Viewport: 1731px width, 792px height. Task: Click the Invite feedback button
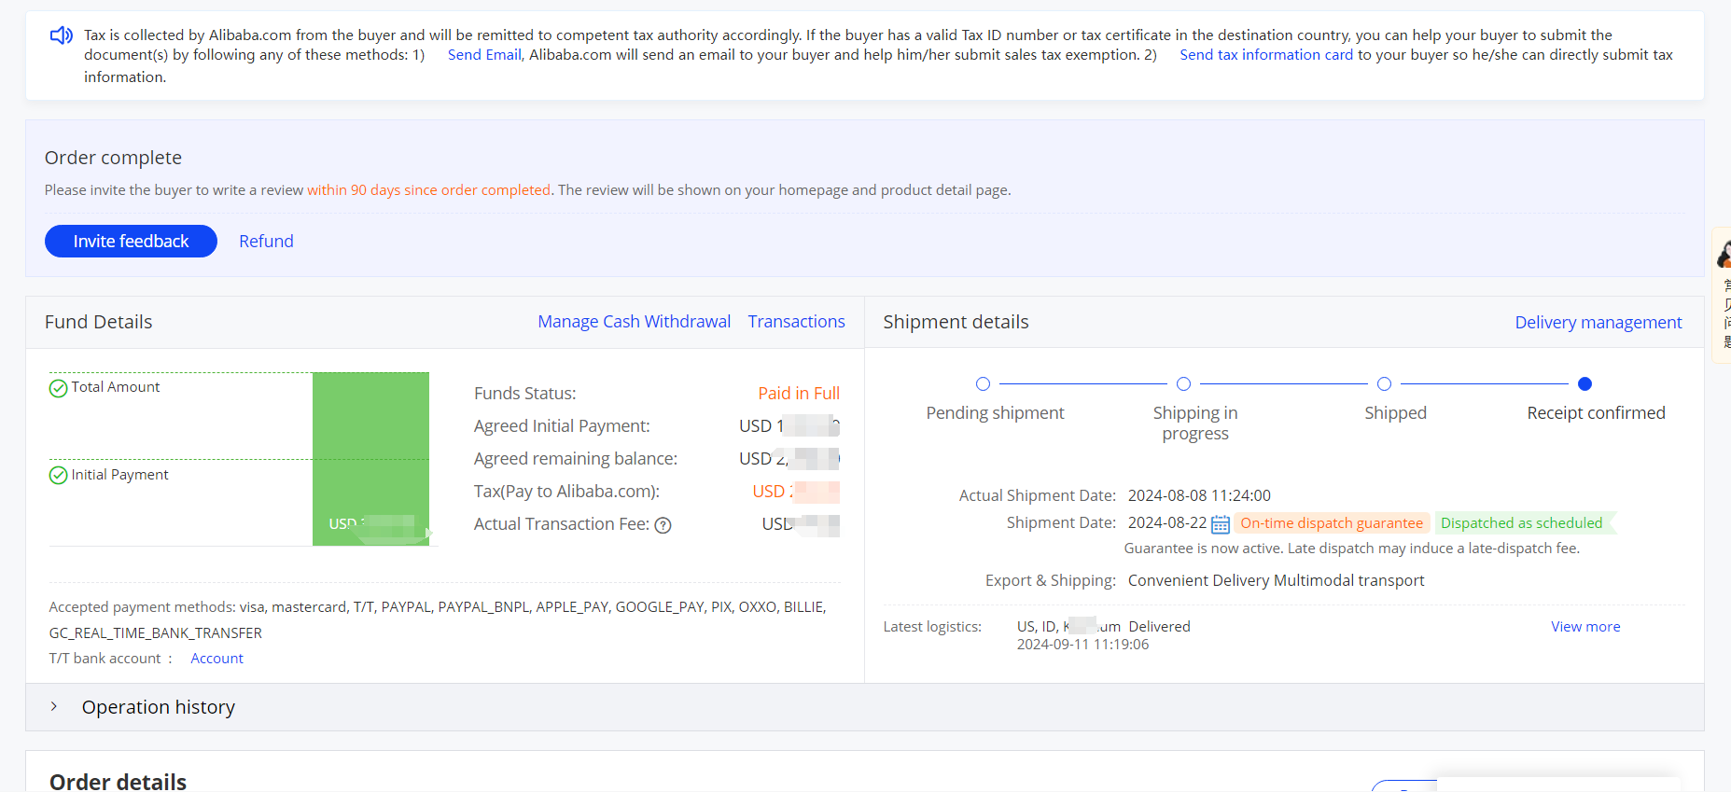[131, 241]
